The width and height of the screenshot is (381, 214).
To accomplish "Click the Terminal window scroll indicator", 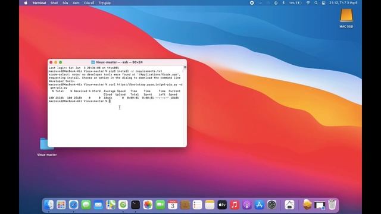I will (185, 67).
